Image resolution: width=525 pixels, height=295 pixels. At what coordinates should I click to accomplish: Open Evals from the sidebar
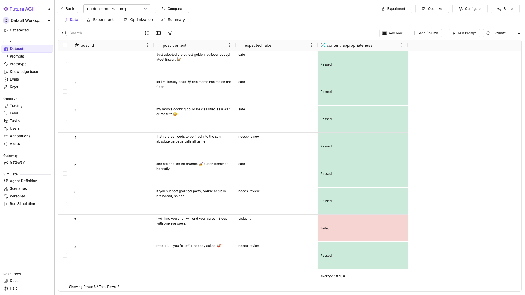point(14,79)
